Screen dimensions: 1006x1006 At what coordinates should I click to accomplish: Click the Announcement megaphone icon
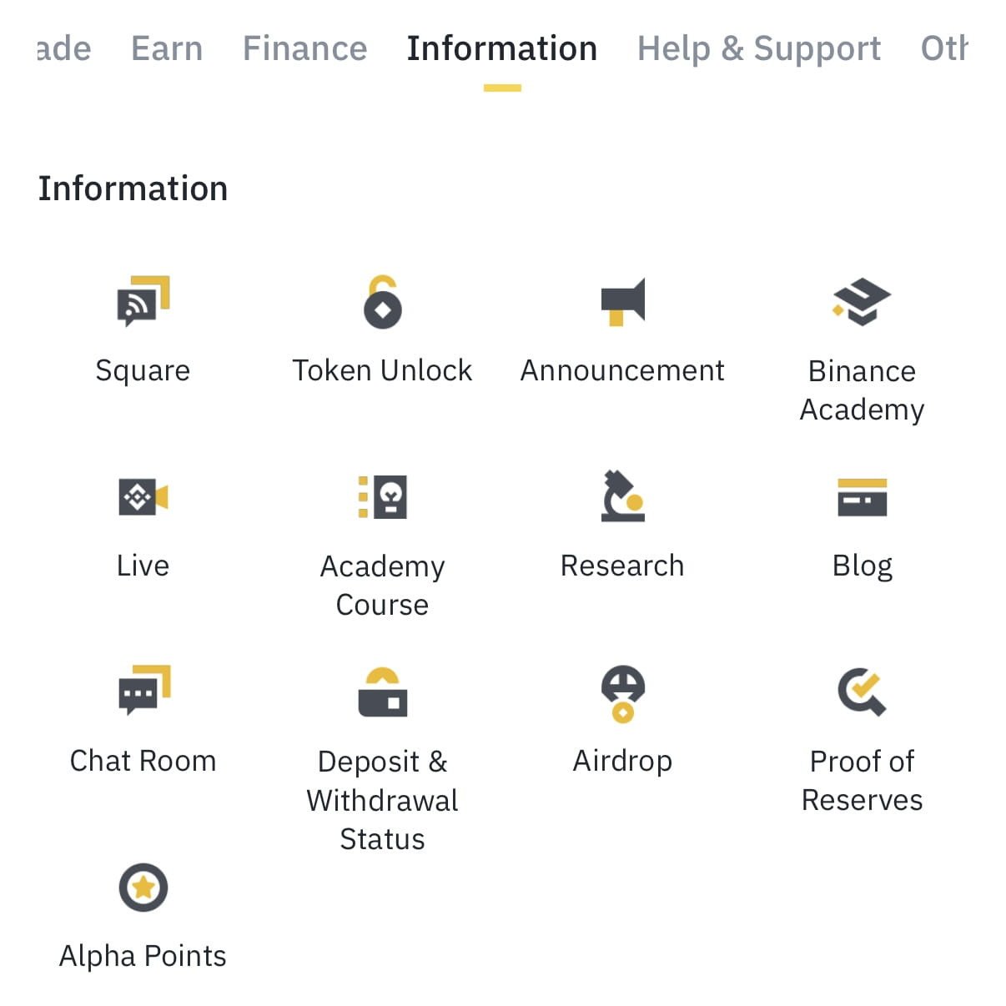[x=621, y=303]
